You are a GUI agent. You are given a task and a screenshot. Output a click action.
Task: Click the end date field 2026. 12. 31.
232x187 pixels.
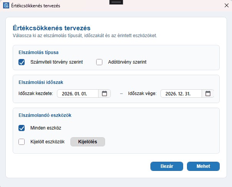181,93
